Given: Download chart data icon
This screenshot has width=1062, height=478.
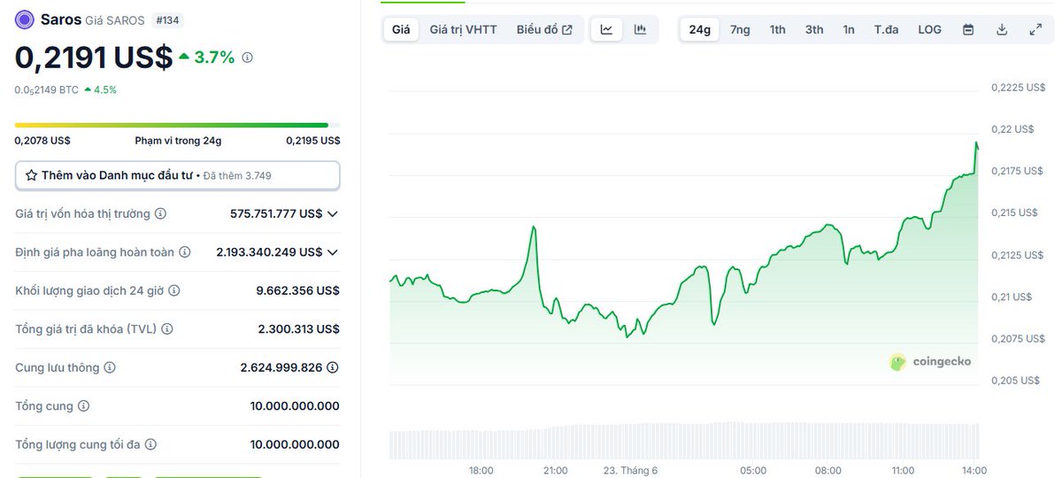Looking at the screenshot, I should coord(1002,29).
